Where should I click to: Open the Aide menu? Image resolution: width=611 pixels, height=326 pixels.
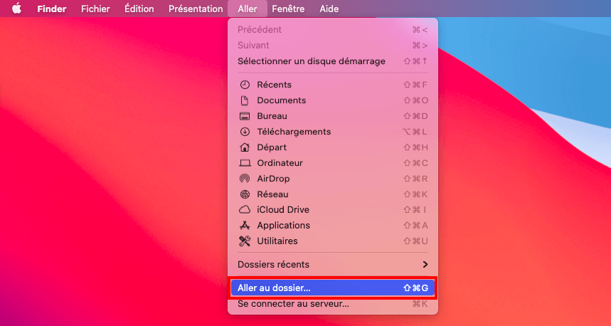pos(329,9)
